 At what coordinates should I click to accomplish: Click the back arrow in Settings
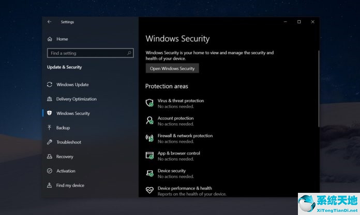coord(49,22)
